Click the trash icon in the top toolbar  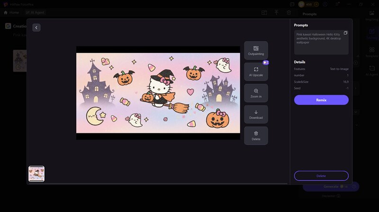tap(288, 13)
